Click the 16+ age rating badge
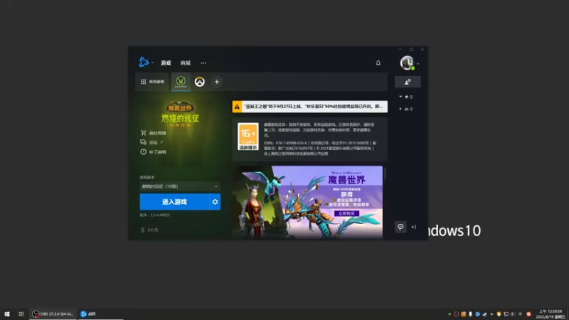The image size is (569, 320). point(248,137)
